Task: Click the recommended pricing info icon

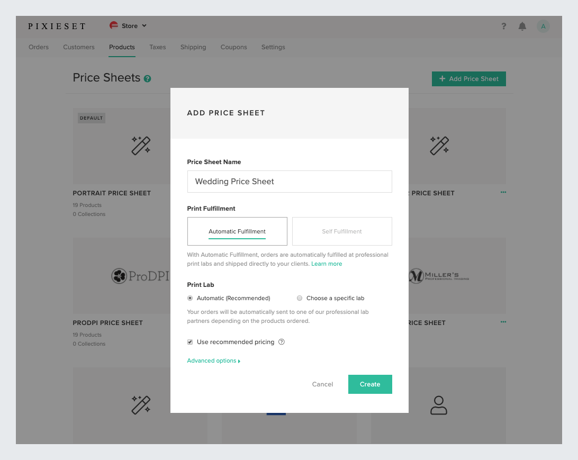Action: point(281,341)
